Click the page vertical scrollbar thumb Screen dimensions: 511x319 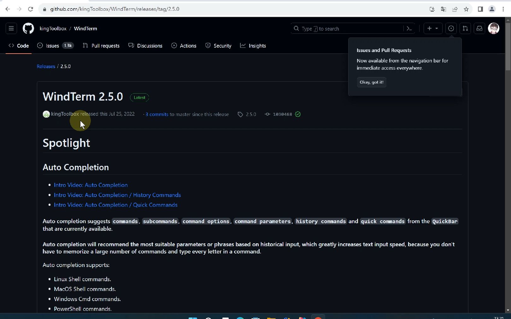point(508,46)
